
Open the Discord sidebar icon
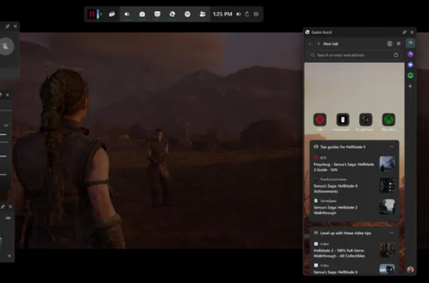click(x=410, y=64)
